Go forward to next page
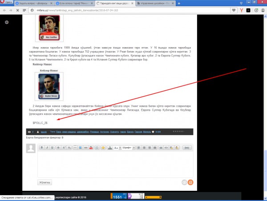Image resolution: width=267 pixels, height=201 pixels. click(11, 10)
